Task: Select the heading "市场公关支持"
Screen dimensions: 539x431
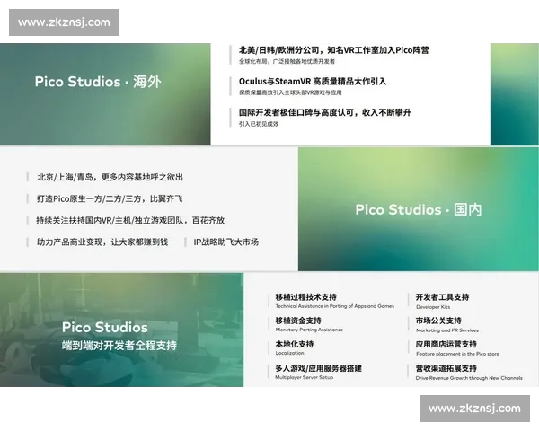Action: (438, 321)
